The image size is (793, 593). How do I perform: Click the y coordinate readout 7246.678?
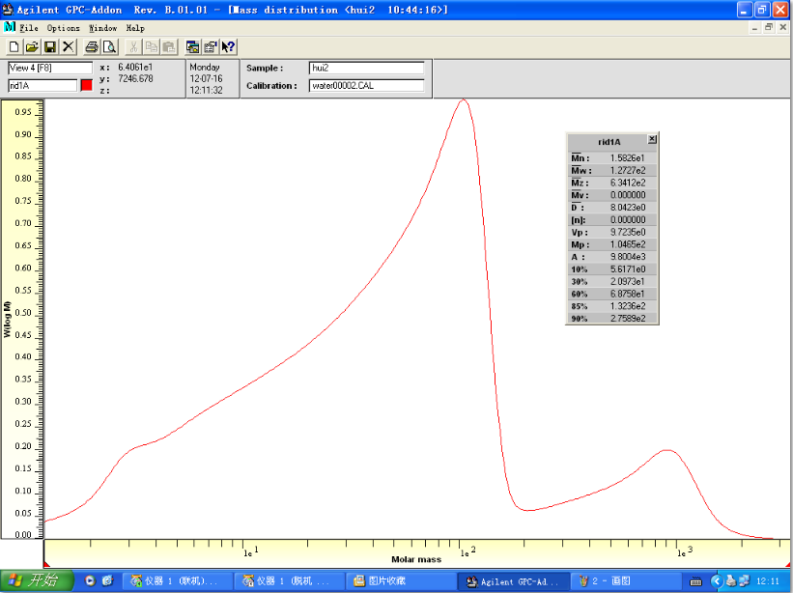135,78
